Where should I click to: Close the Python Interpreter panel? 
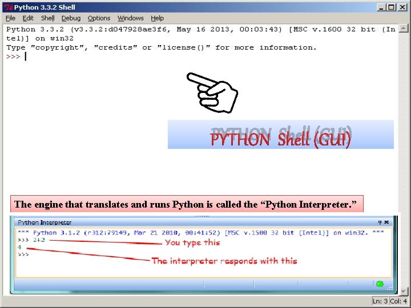(x=386, y=222)
